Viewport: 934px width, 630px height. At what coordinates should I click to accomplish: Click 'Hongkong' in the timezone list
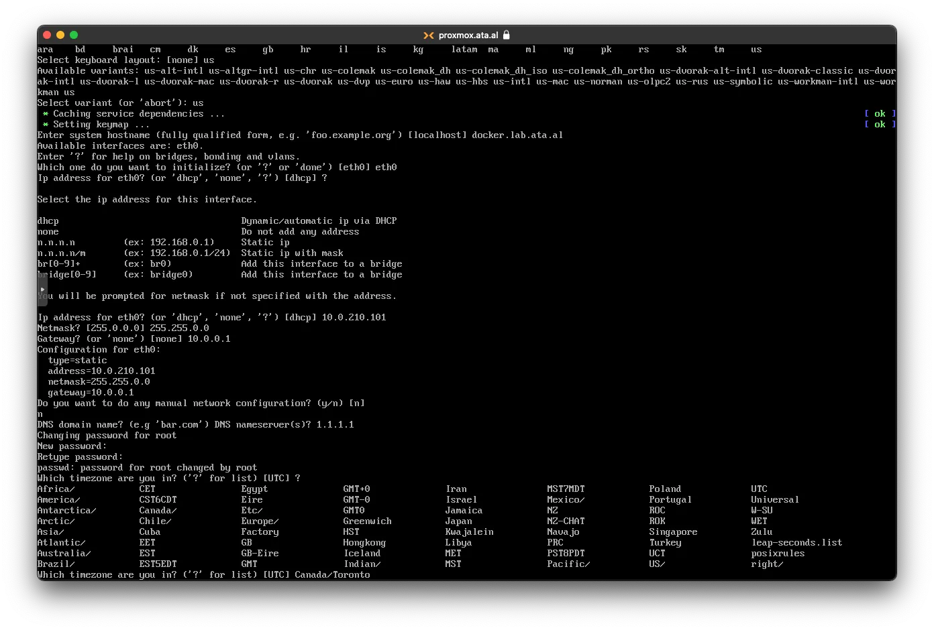point(365,543)
